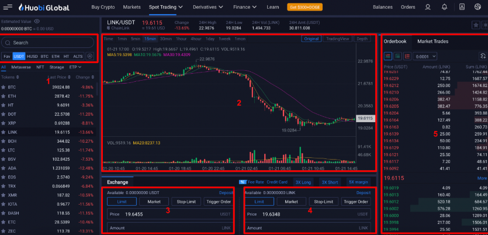Screen dimensions: 488x235
Task: Star the ETH token row
Action: [4, 96]
